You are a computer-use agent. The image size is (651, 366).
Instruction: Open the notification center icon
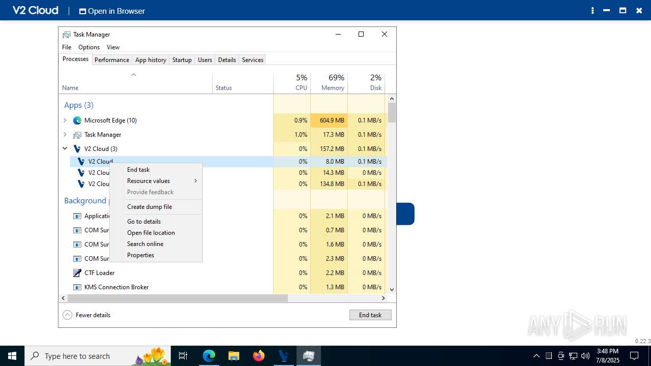click(634, 356)
